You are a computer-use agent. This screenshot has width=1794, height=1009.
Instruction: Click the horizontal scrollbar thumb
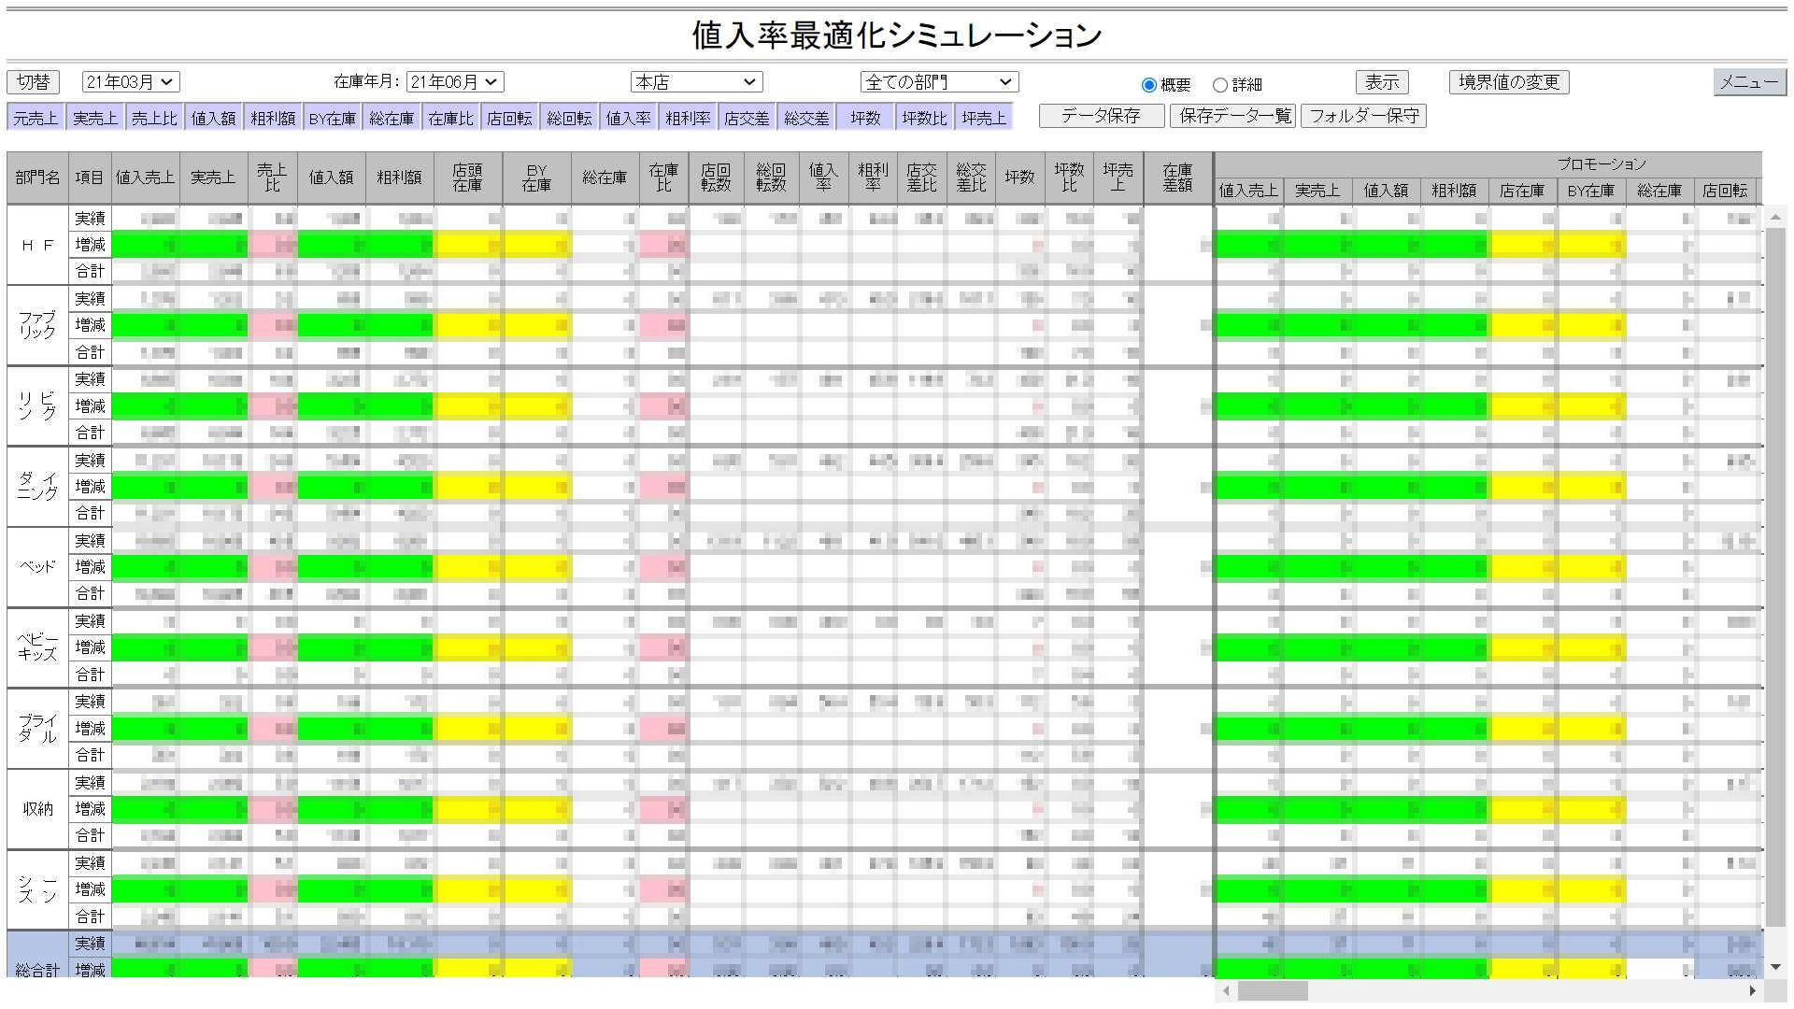1273,990
